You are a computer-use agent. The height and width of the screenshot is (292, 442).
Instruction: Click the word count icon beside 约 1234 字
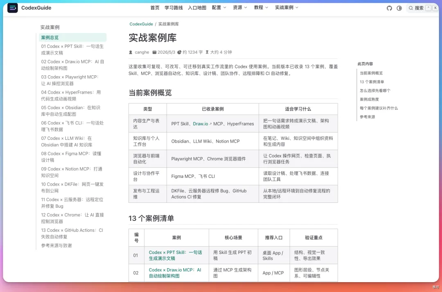pyautogui.click(x=179, y=52)
